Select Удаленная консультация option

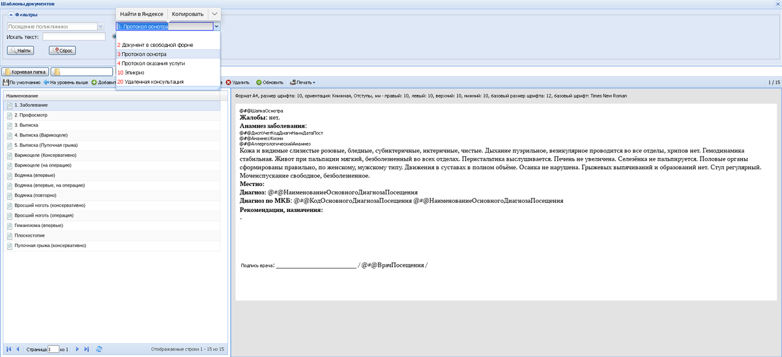pyautogui.click(x=168, y=82)
